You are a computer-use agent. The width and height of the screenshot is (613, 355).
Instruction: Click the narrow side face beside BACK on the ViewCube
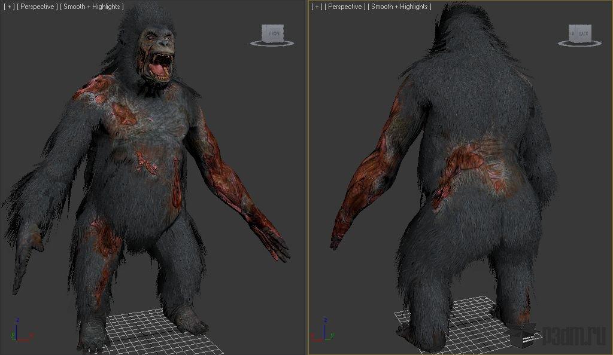[572, 33]
